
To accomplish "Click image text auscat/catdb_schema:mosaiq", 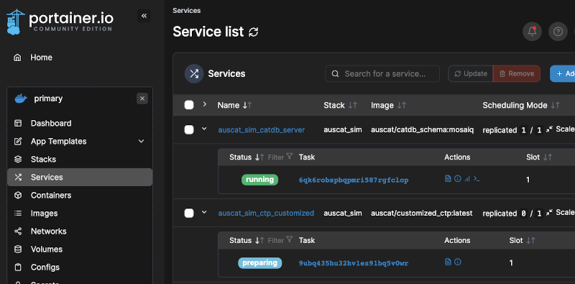I will (422, 130).
